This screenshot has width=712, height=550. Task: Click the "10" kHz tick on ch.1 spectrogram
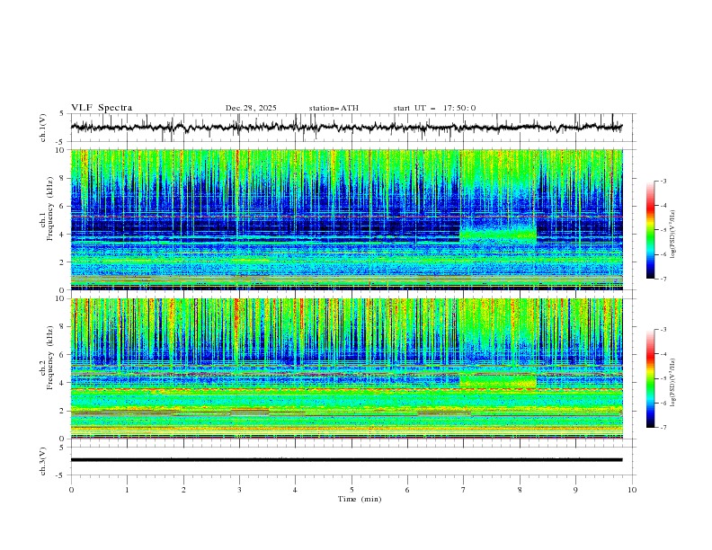pos(62,150)
